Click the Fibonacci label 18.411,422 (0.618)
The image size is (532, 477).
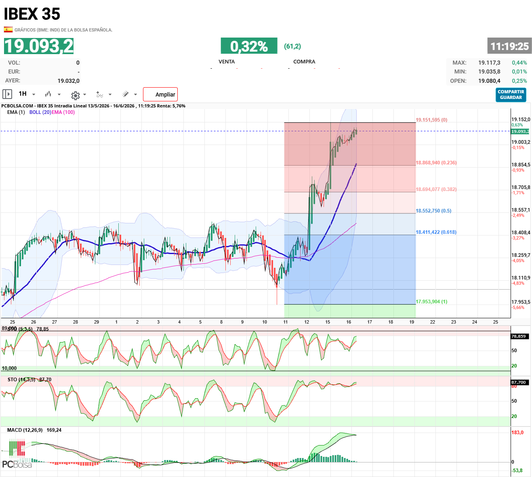point(436,232)
